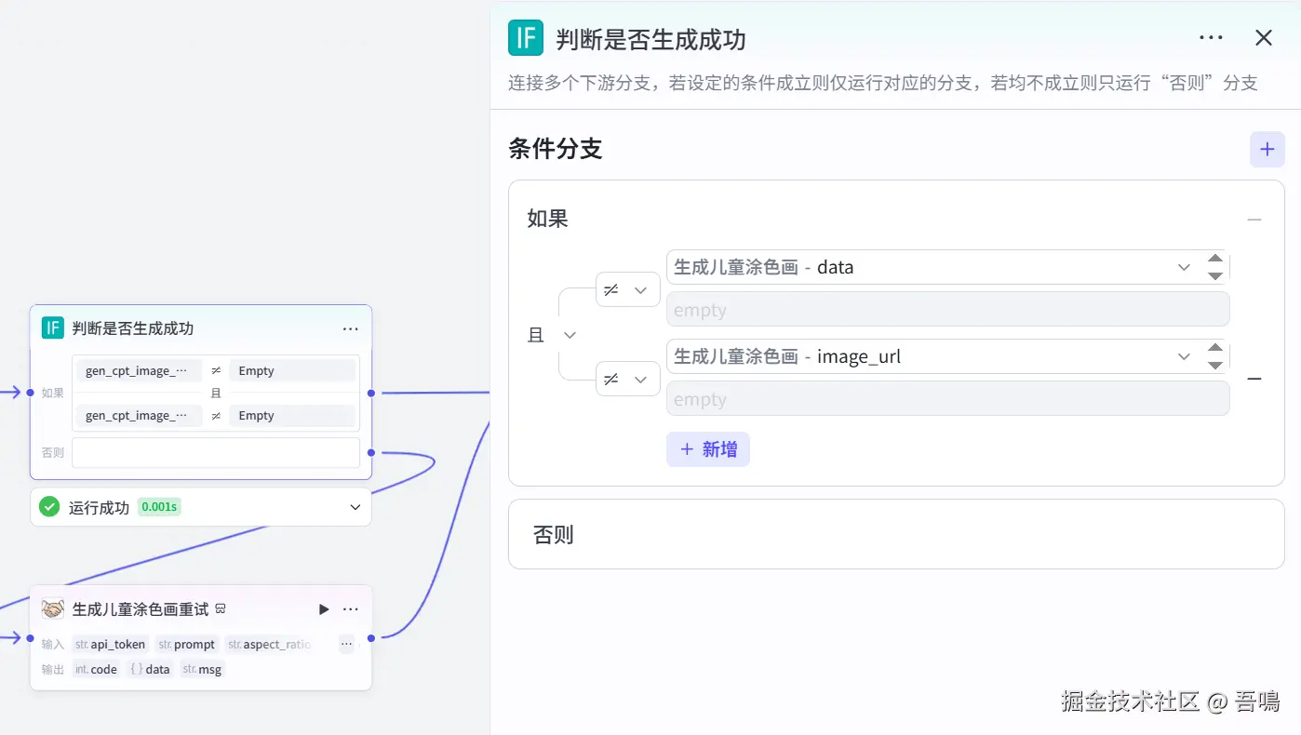The height and width of the screenshot is (735, 1301).
Task: Click the 新增 add condition button
Action: click(708, 449)
